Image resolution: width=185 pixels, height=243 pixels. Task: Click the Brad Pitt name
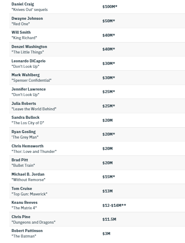[x=20, y=160]
